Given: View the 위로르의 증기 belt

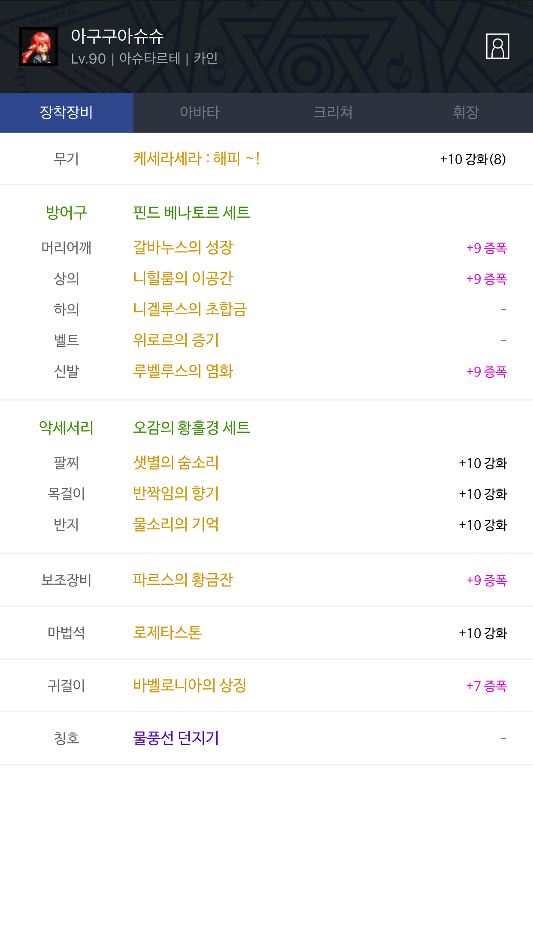Looking at the screenshot, I should 176,340.
